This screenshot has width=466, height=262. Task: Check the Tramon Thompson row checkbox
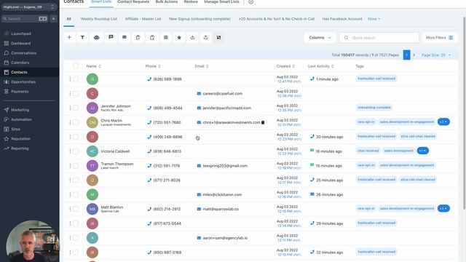click(x=76, y=166)
